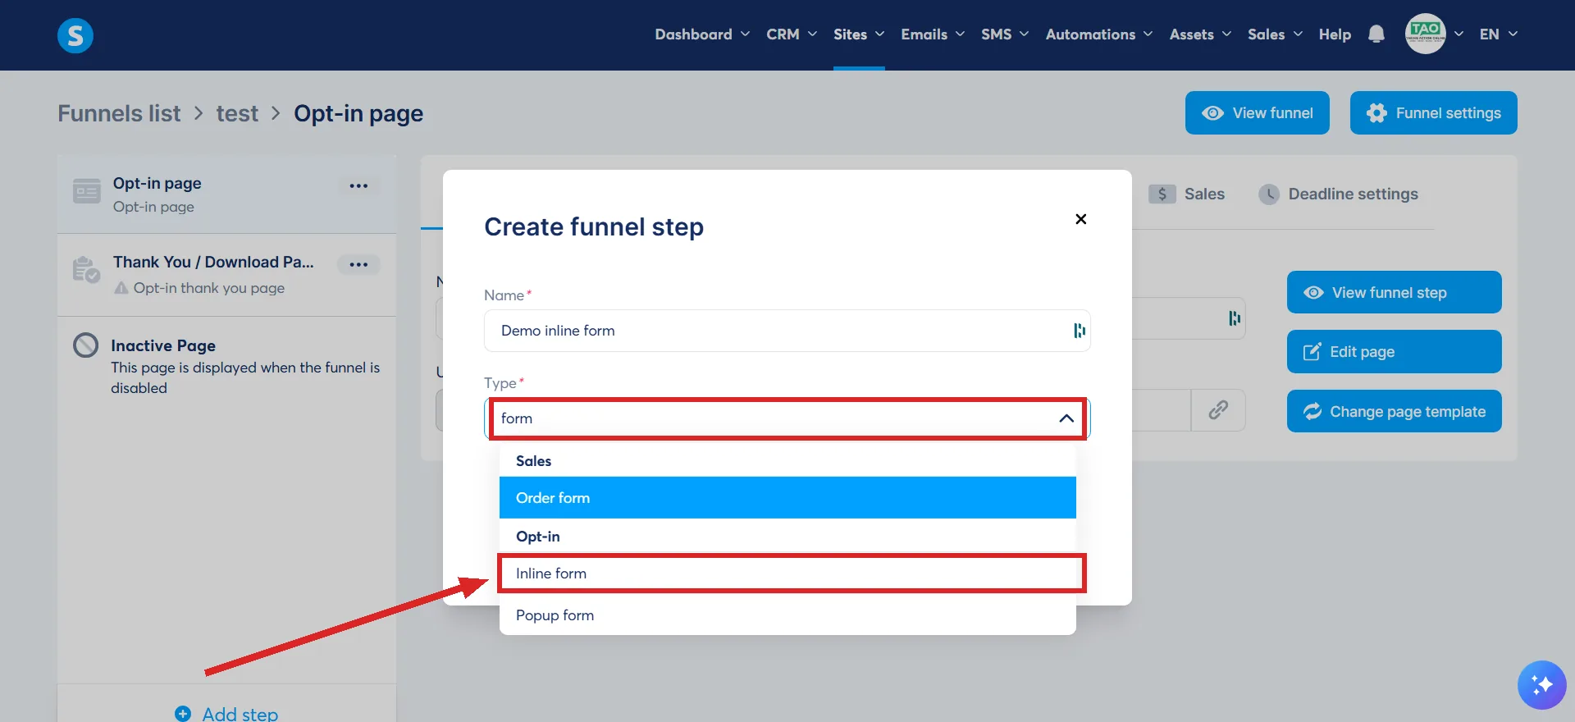Click the copy link icon next to URL field
Viewport: 1575px width, 722px height.
[1218, 410]
